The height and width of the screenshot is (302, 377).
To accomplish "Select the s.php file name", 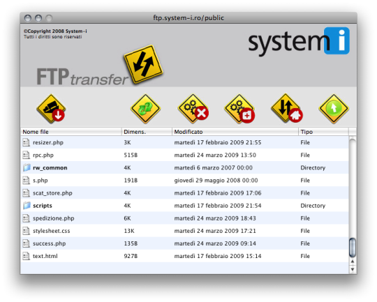I will 40,181.
